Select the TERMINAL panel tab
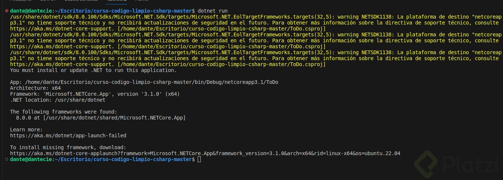This screenshot has width=503, height=180. [x=116, y=1]
